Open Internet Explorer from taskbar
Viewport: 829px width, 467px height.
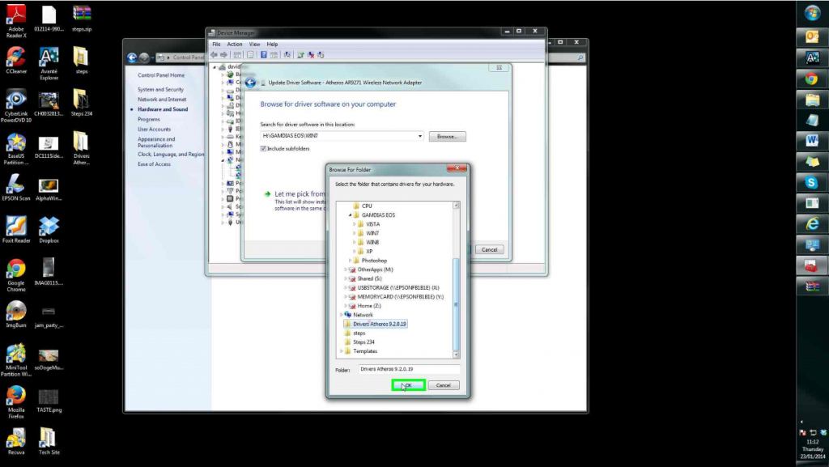click(x=812, y=224)
